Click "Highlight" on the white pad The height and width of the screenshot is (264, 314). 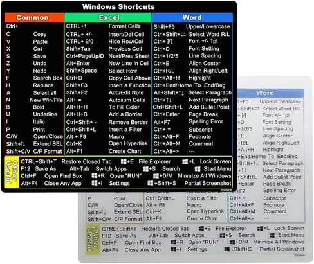(273, 150)
